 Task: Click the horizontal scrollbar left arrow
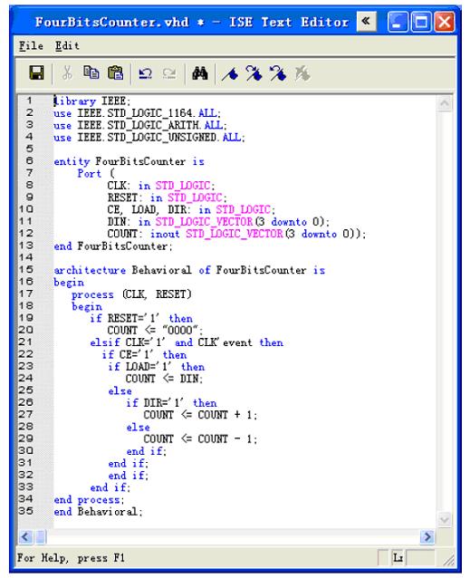coord(25,536)
